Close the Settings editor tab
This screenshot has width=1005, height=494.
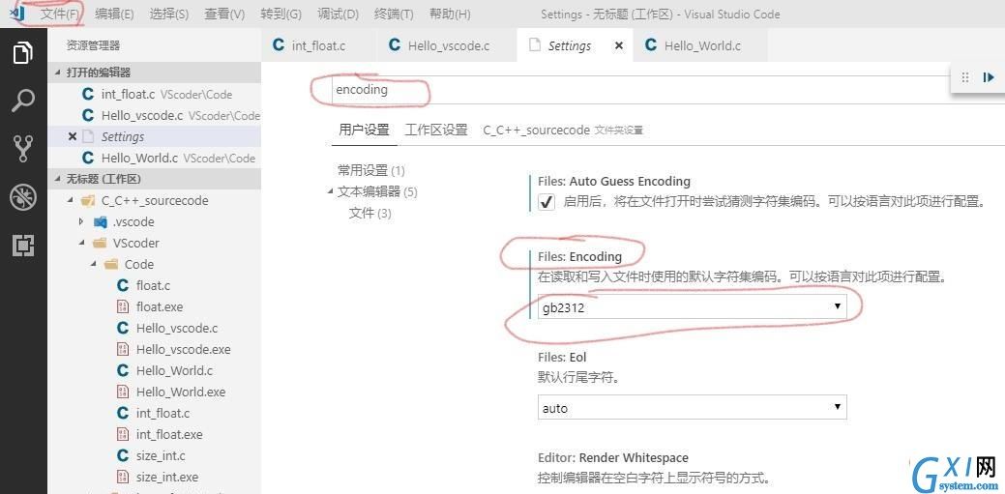(618, 46)
